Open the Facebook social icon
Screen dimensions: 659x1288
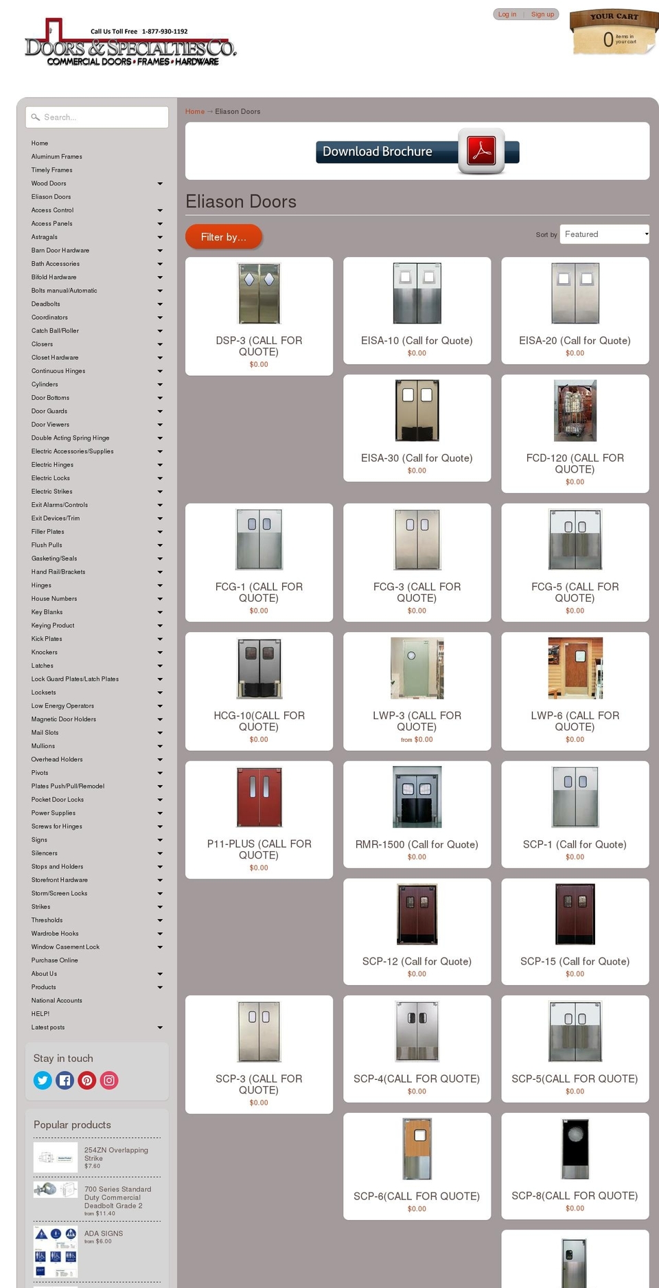[65, 1081]
